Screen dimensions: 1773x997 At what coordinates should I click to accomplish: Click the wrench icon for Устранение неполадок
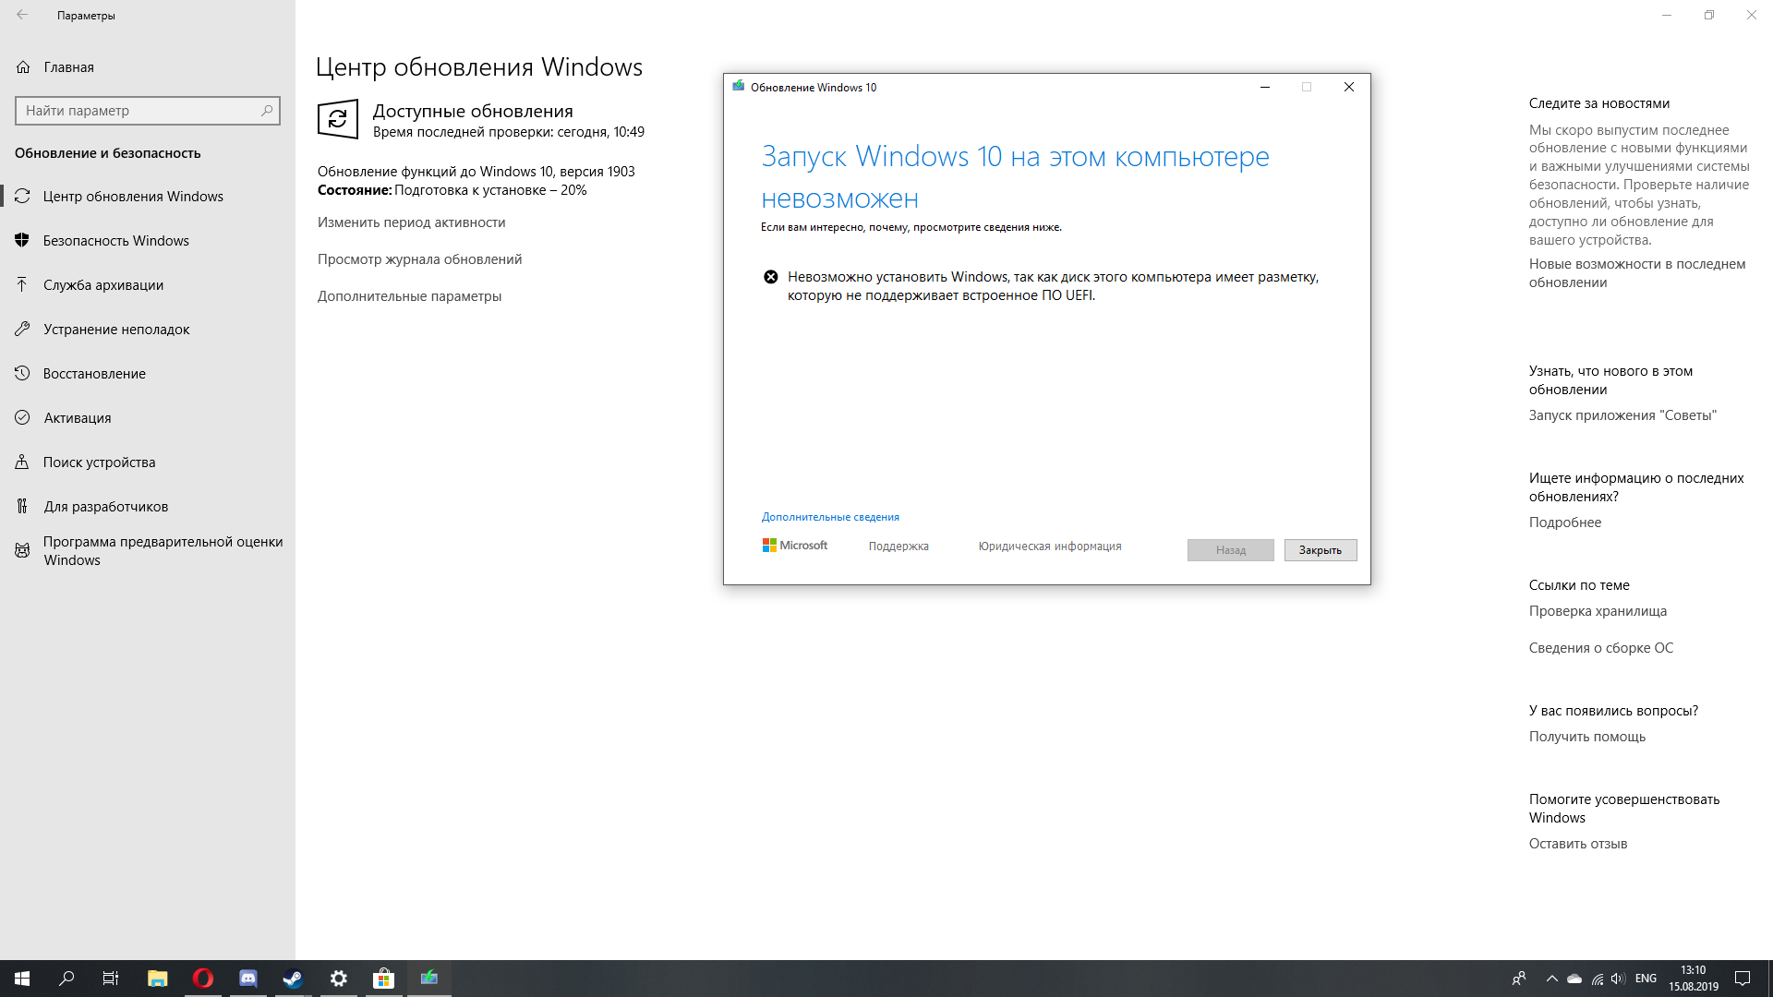(x=23, y=329)
